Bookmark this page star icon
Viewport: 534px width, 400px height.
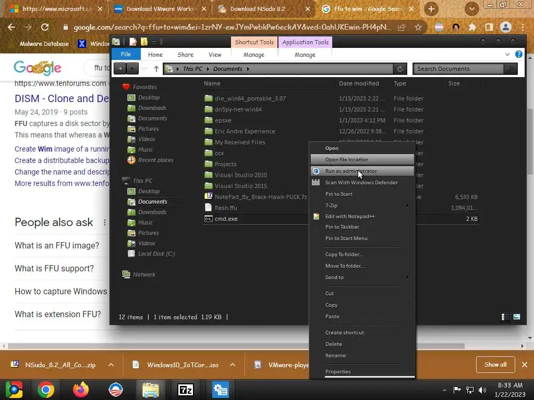click(418, 28)
